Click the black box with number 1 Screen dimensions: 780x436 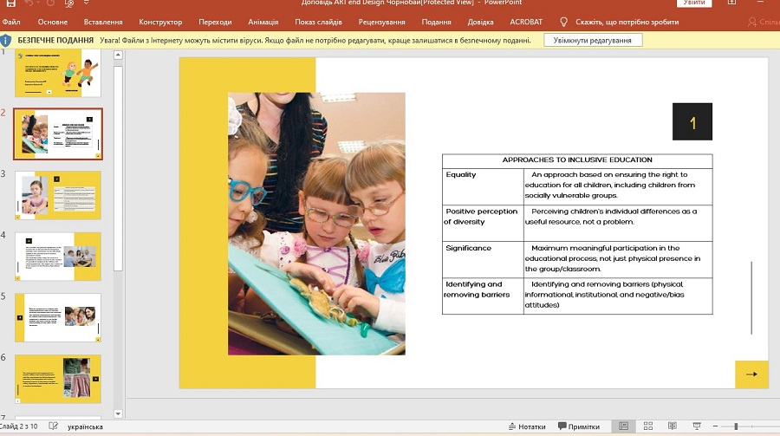click(x=692, y=121)
